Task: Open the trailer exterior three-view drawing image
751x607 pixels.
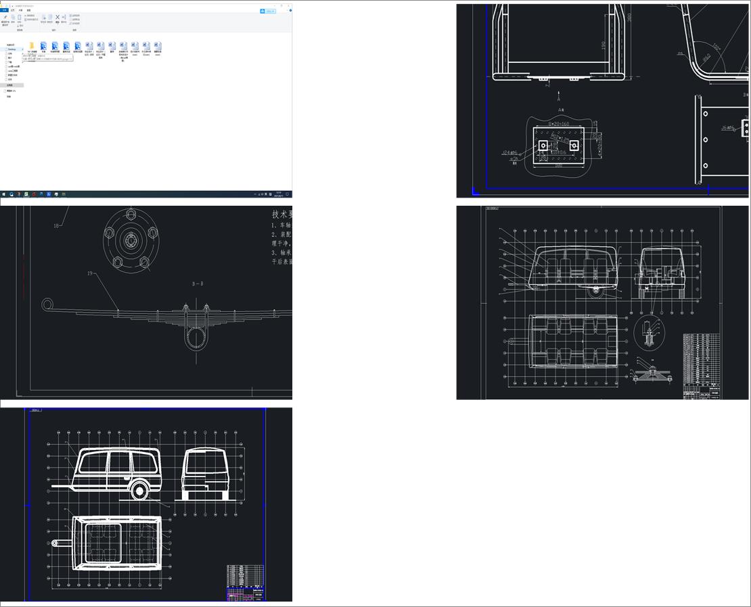Action: (146, 504)
